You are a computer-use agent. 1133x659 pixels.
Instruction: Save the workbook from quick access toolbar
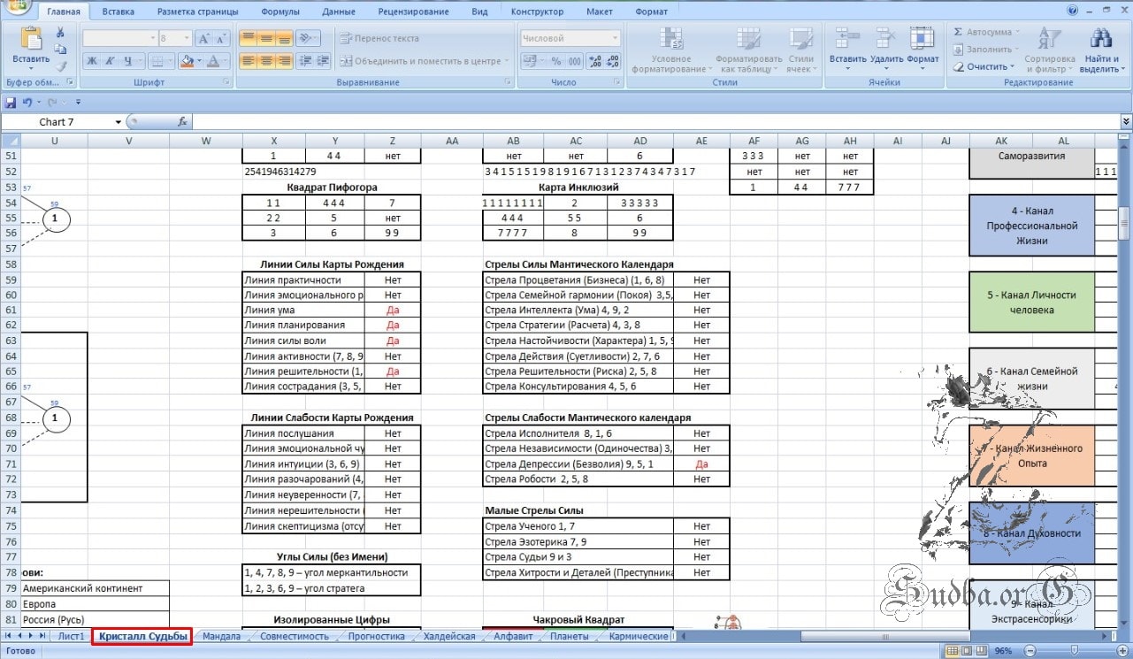pos(11,103)
